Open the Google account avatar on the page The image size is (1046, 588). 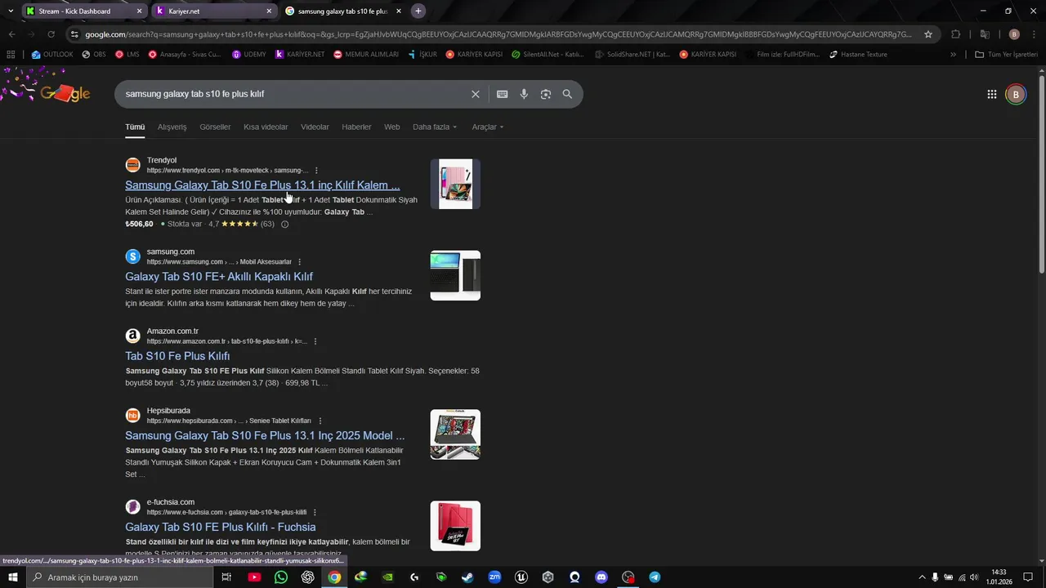[x=1016, y=94]
